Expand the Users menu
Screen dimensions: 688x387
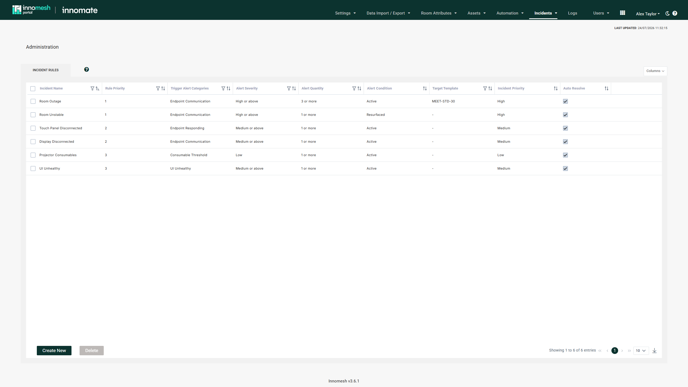pyautogui.click(x=601, y=13)
